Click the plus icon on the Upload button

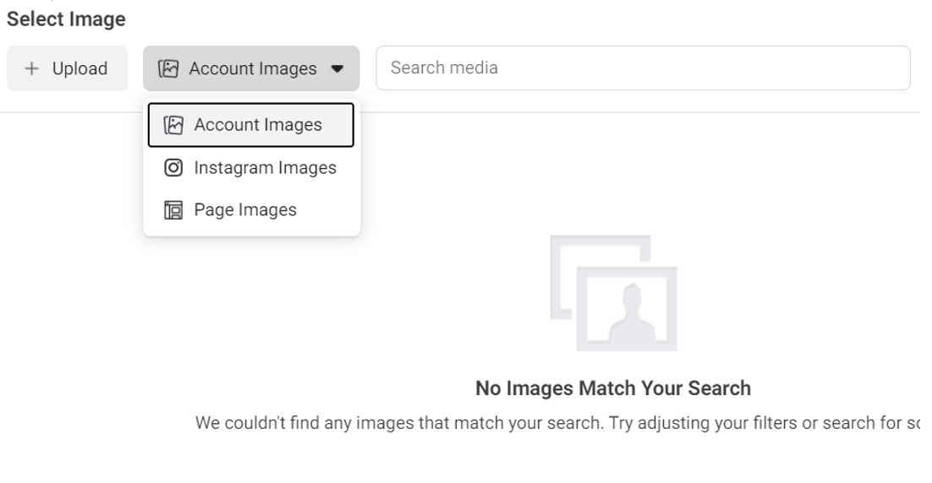point(33,69)
